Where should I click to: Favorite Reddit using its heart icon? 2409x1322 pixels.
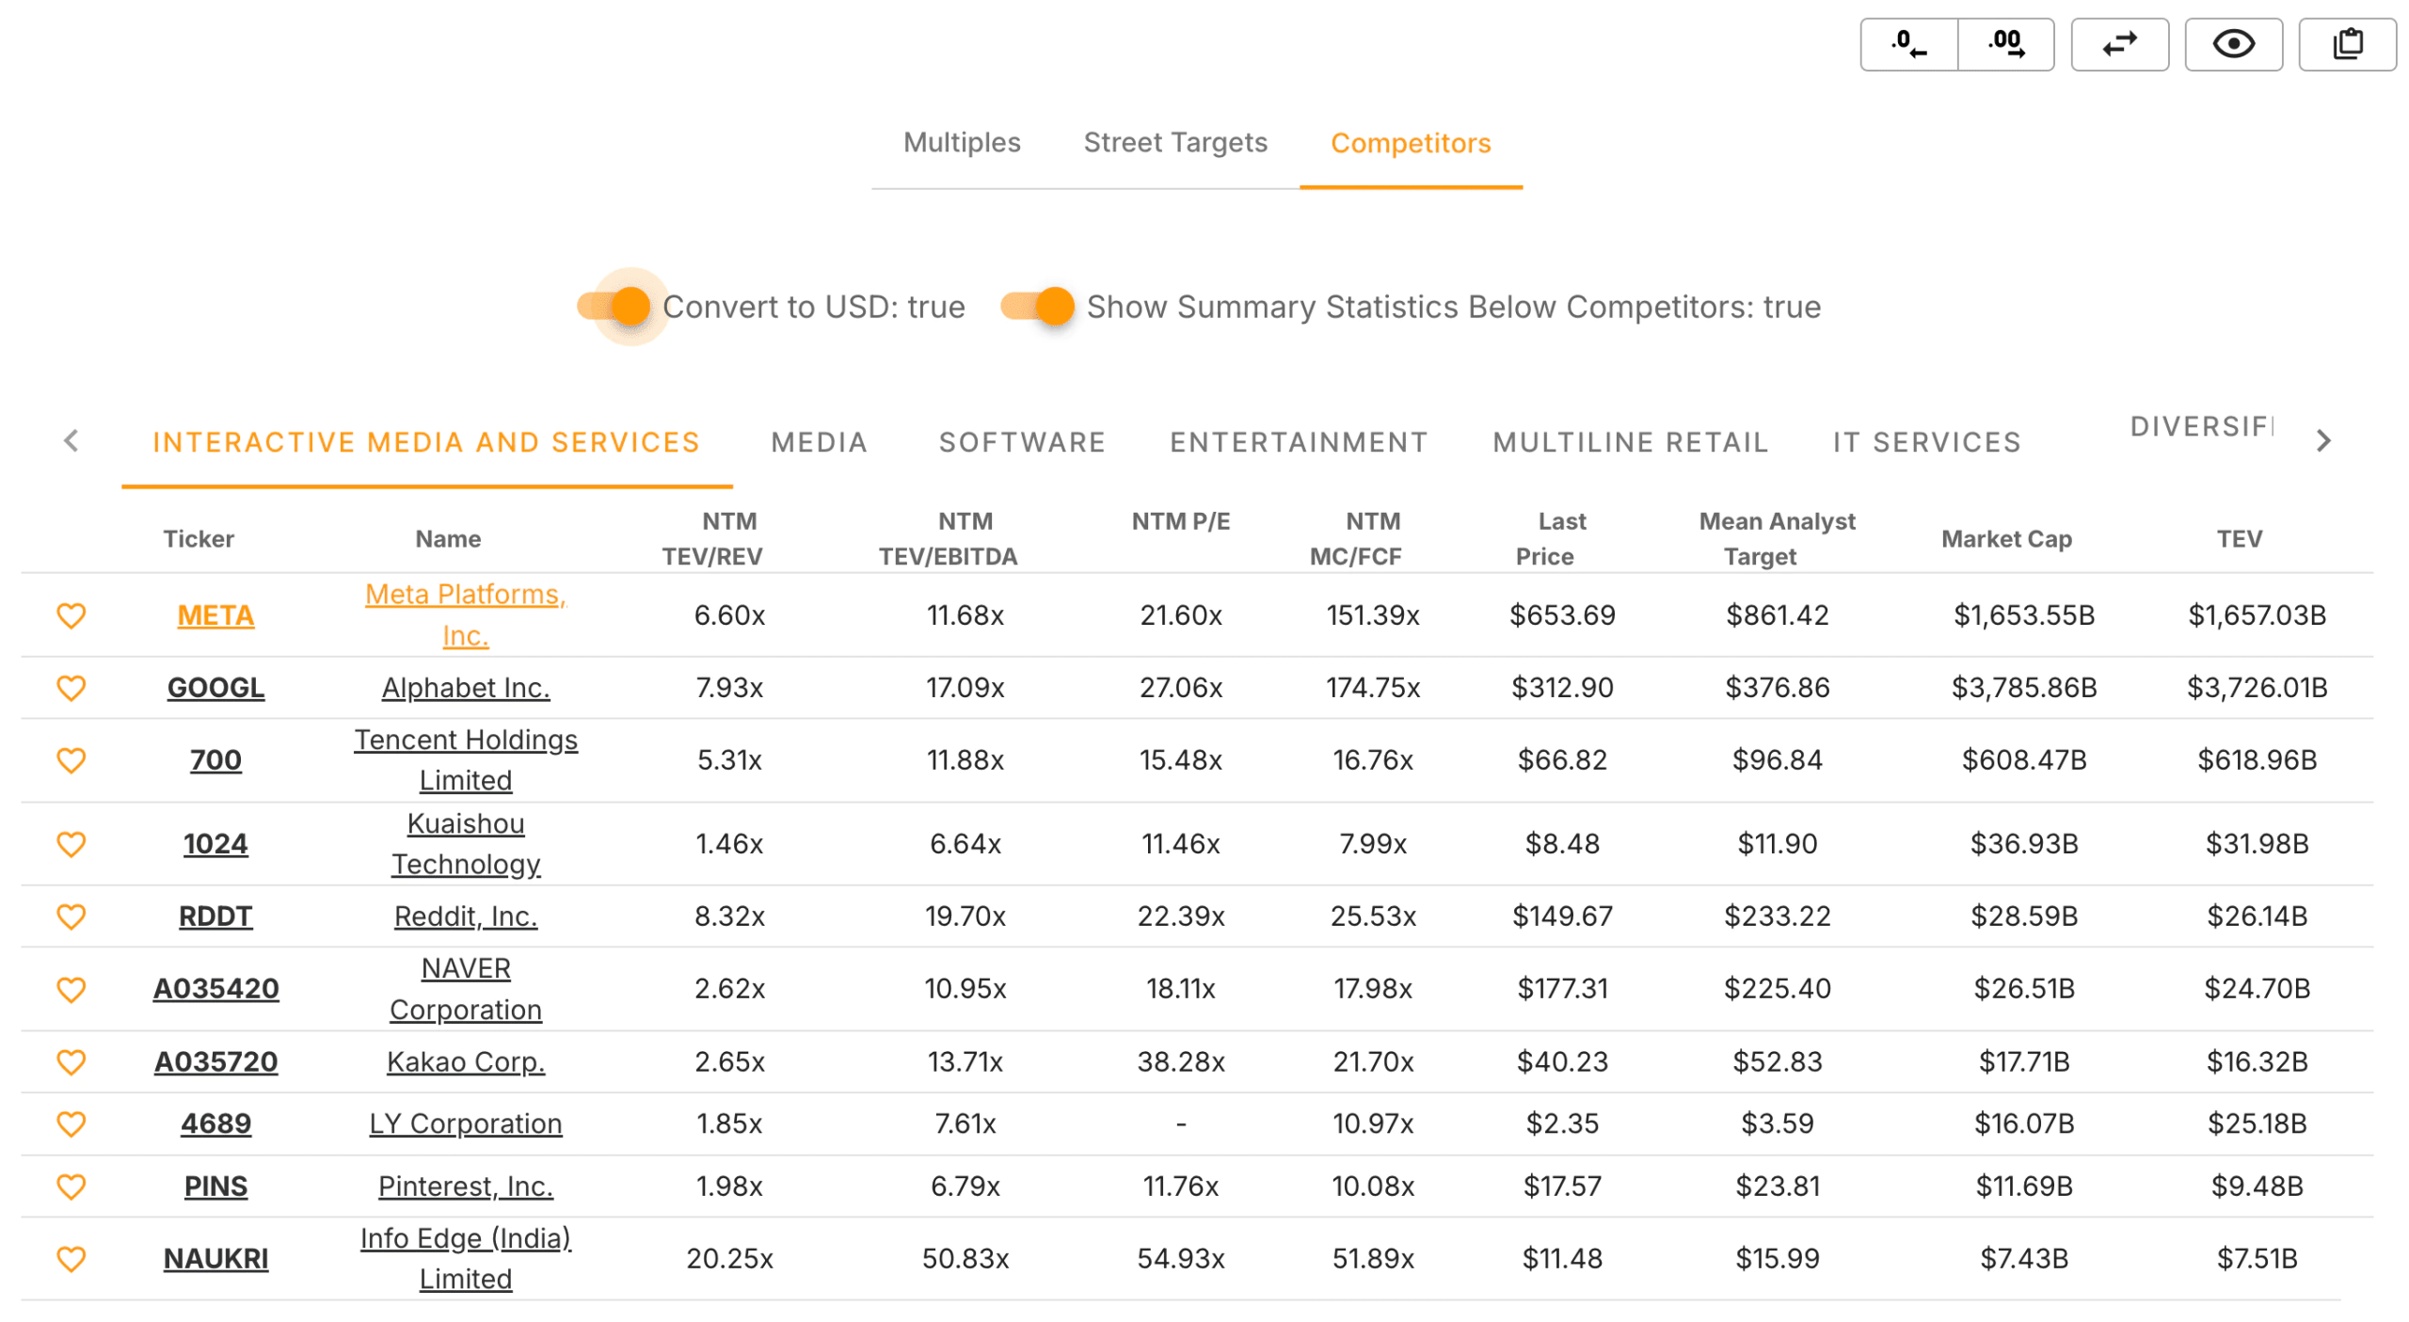(72, 916)
